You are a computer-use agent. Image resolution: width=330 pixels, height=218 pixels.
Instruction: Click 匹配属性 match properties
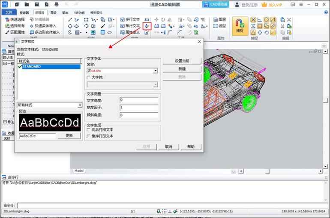[15, 32]
